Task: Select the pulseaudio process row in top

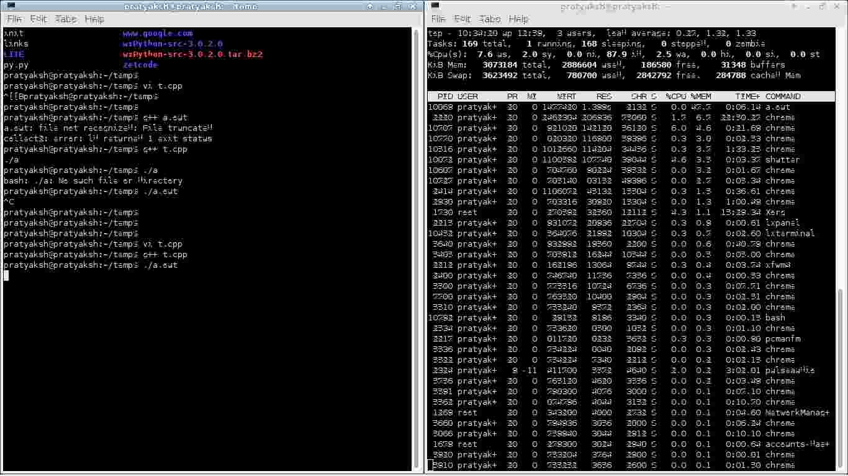Action: pyautogui.click(x=631, y=370)
